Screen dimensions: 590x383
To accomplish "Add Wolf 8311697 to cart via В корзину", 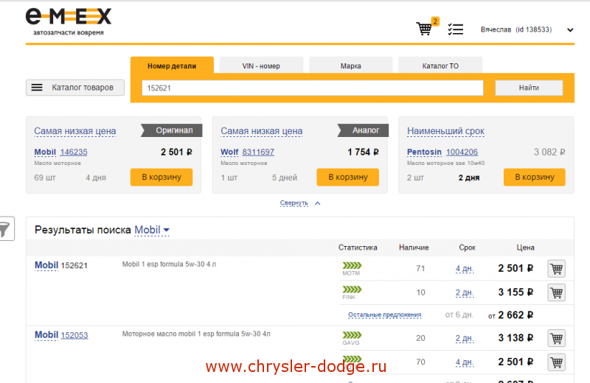I will pyautogui.click(x=347, y=177).
